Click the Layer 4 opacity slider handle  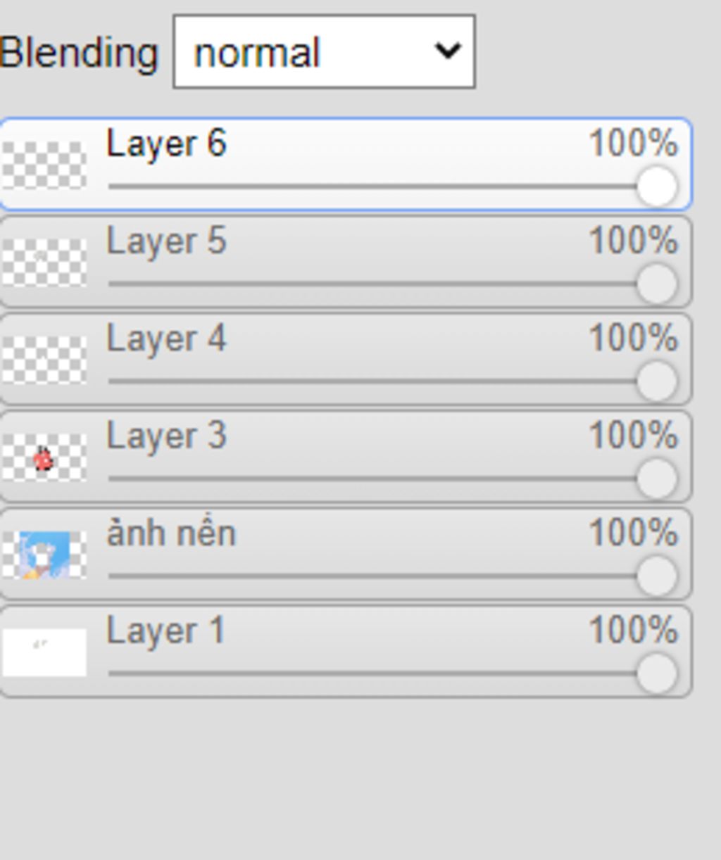coord(657,381)
